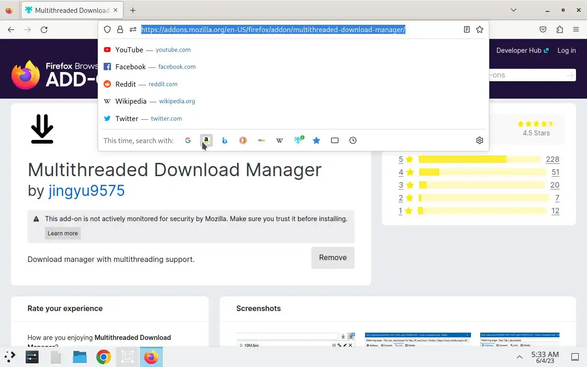Expand the system tray arrow
This screenshot has height=367, width=587.
(520, 357)
